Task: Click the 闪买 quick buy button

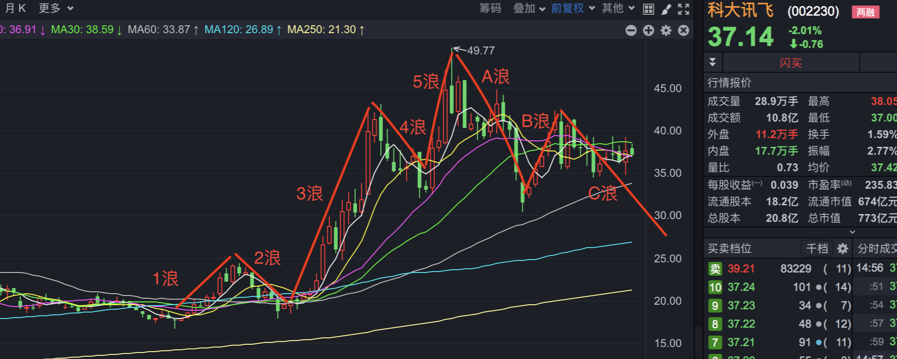Action: pos(791,63)
